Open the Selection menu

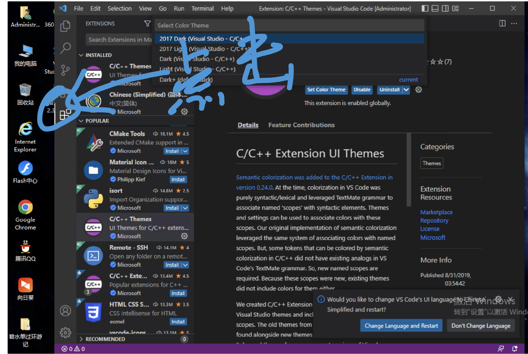coord(120,8)
